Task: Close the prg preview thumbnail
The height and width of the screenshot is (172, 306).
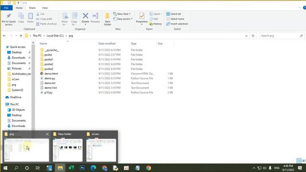Action: click(47, 134)
